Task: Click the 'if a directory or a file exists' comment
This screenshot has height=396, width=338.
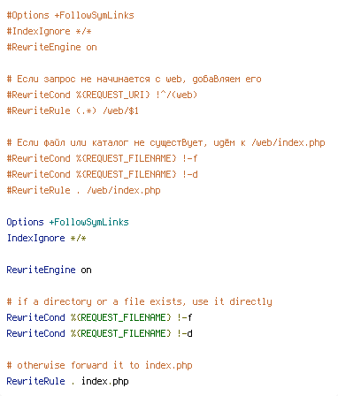Action: 139,301
